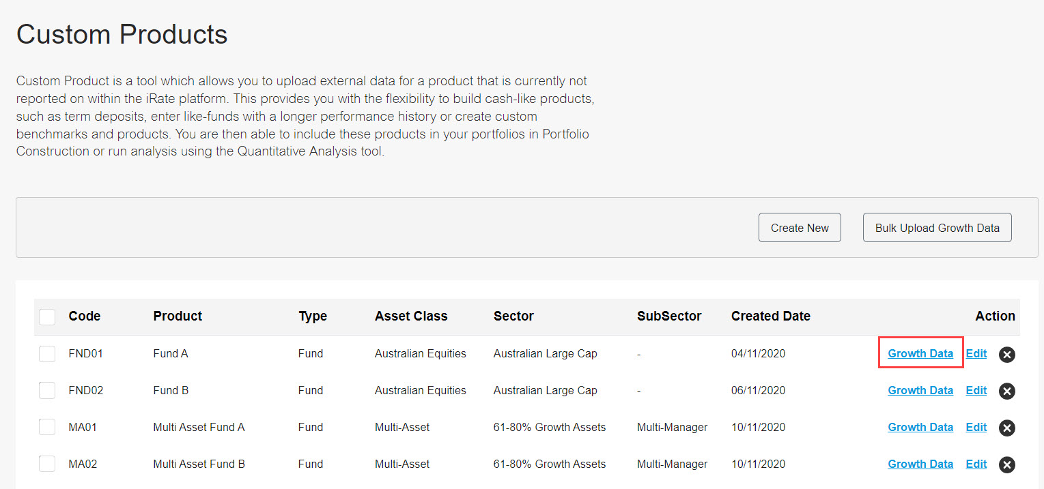Check the MA02 row checkbox

47,464
